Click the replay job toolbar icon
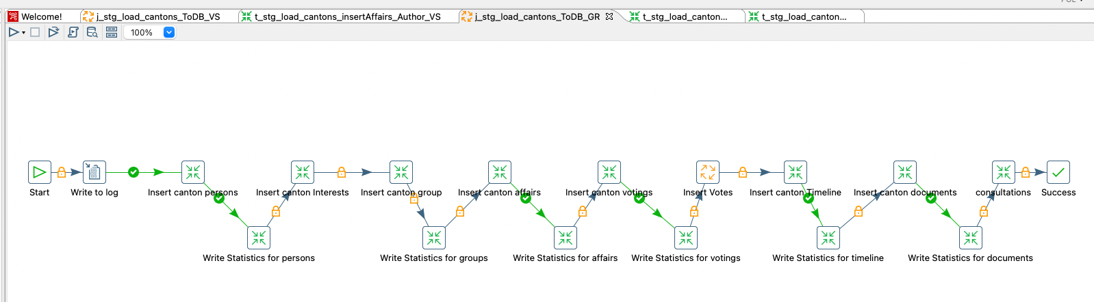 [x=53, y=32]
